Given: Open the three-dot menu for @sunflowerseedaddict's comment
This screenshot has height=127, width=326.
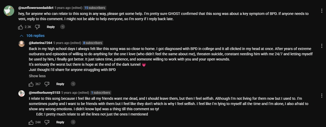Looking at the screenshot, I should pos(322,11).
